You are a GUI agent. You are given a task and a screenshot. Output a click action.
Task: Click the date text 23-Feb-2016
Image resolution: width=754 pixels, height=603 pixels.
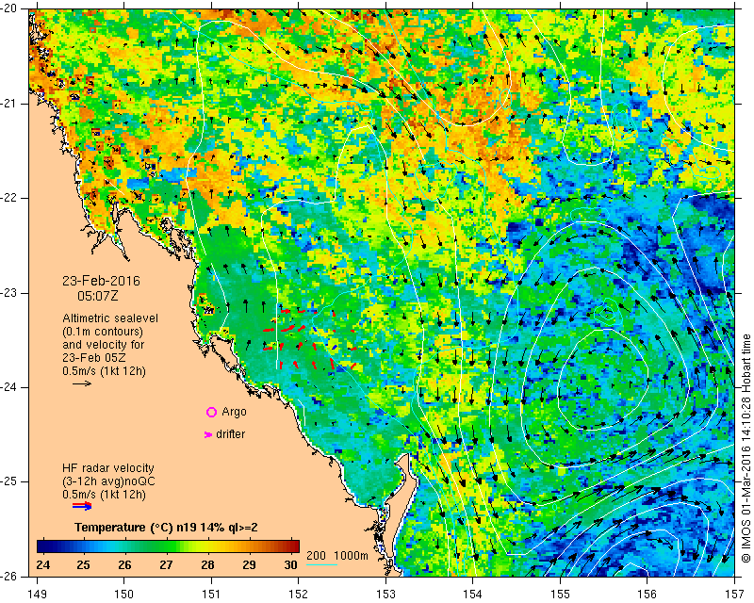[102, 281]
